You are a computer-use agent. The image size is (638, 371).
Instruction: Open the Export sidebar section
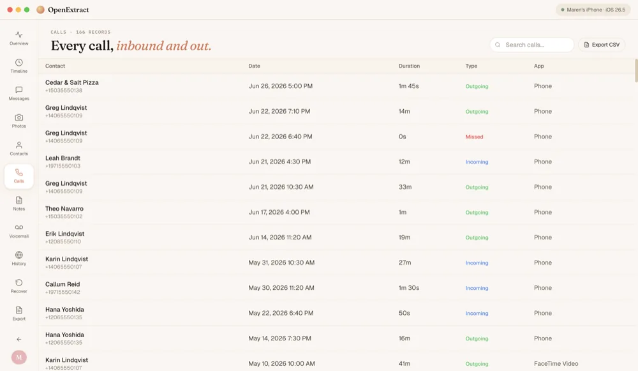click(19, 314)
